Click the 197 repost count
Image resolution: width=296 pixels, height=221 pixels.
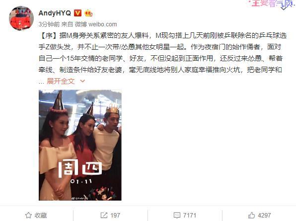point(115,216)
